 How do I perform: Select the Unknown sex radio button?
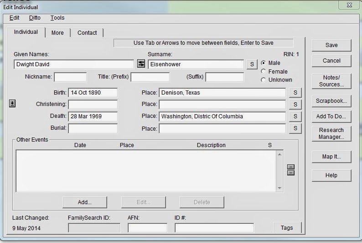coord(263,80)
